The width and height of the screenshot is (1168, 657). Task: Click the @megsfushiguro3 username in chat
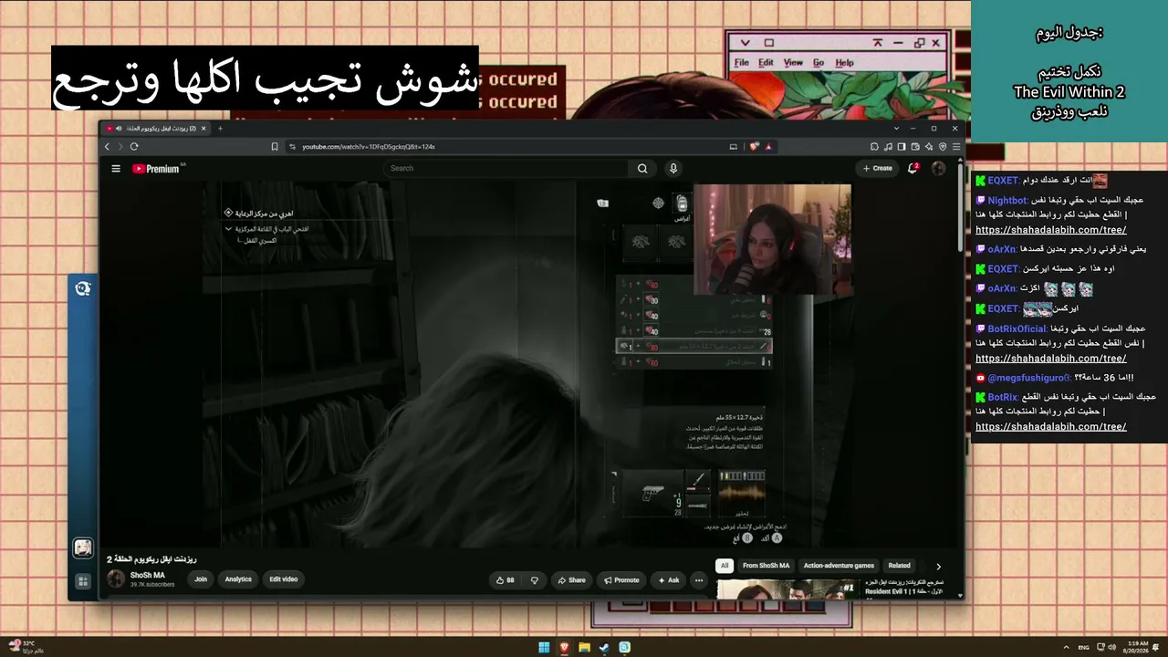tap(1029, 378)
